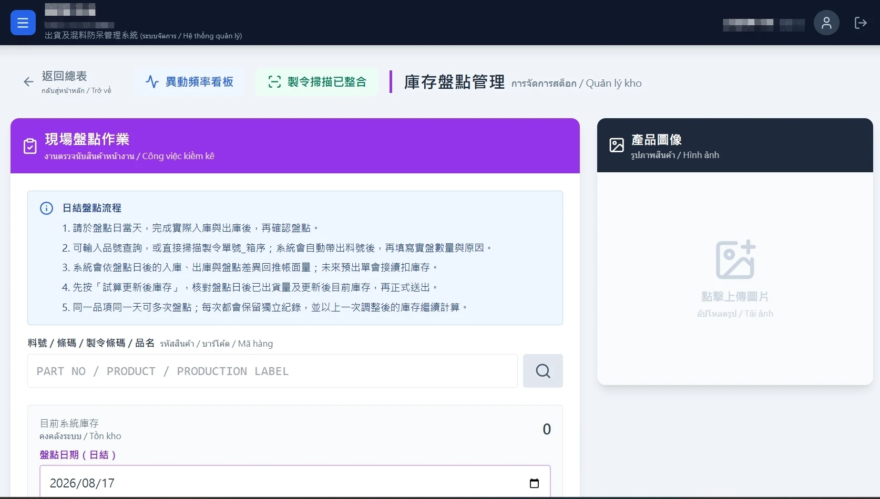
Task: Click the back arrow icon
Action: click(28, 81)
